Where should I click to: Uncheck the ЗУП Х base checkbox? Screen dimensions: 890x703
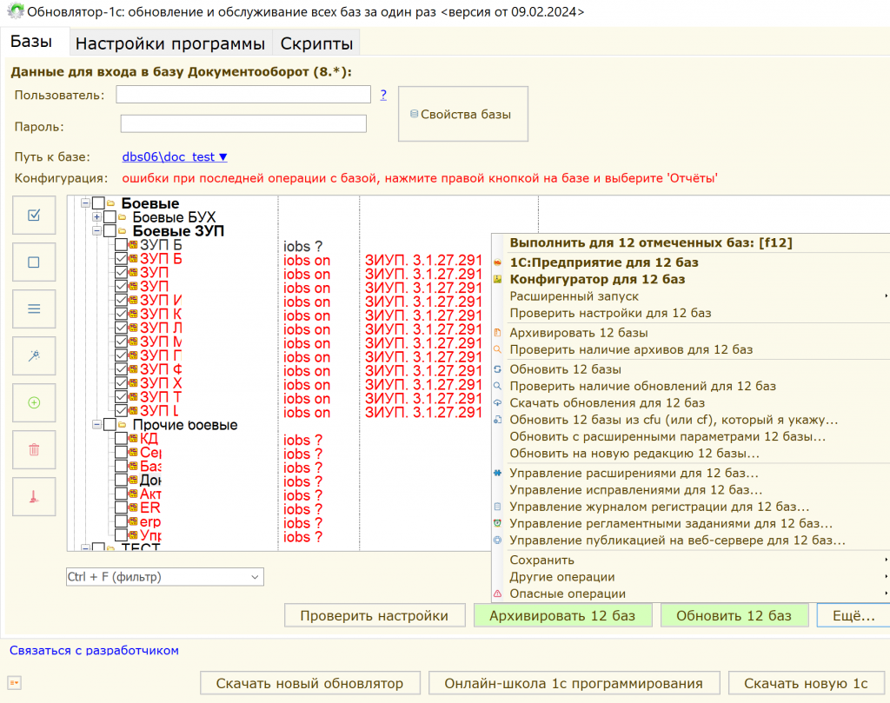click(x=121, y=383)
